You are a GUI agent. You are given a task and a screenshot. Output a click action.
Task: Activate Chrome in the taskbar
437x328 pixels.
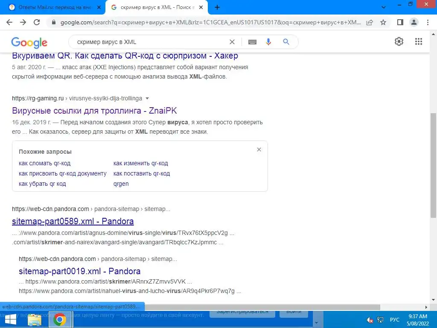pyautogui.click(x=60, y=319)
